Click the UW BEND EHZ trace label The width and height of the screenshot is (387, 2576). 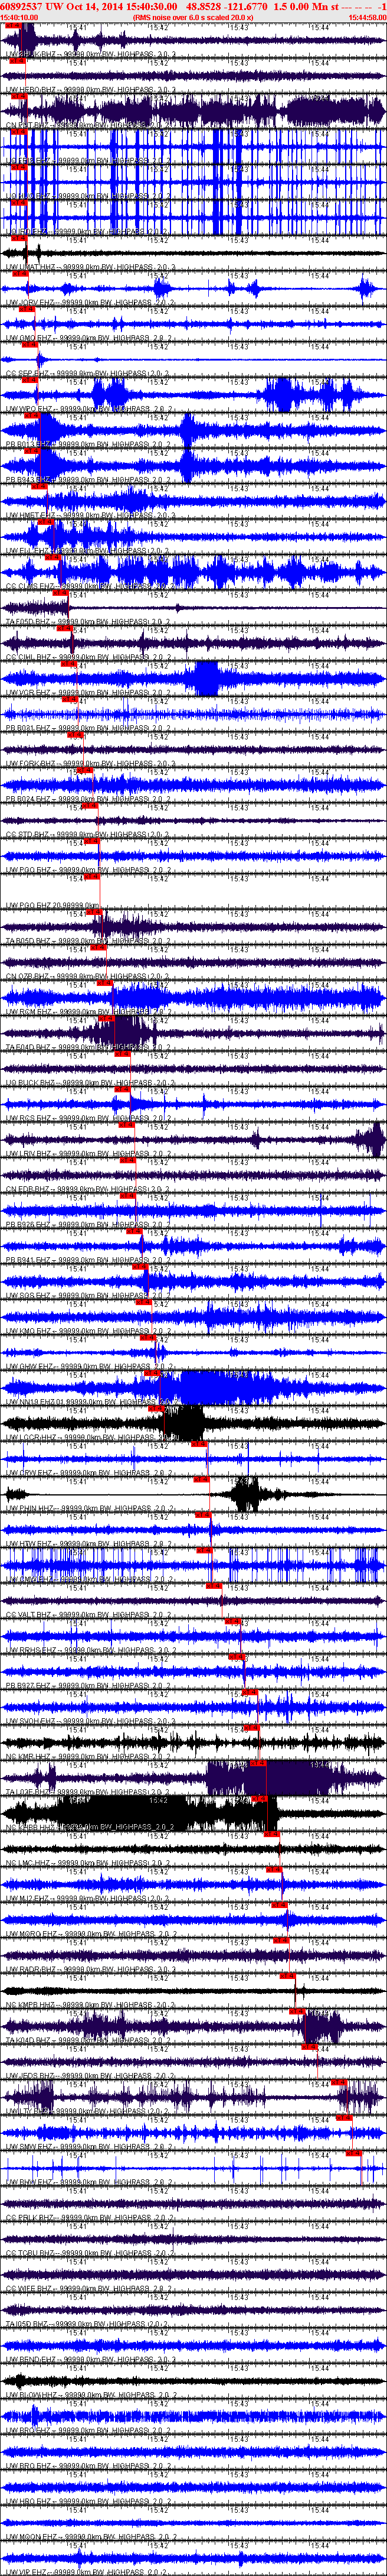coord(91,2358)
